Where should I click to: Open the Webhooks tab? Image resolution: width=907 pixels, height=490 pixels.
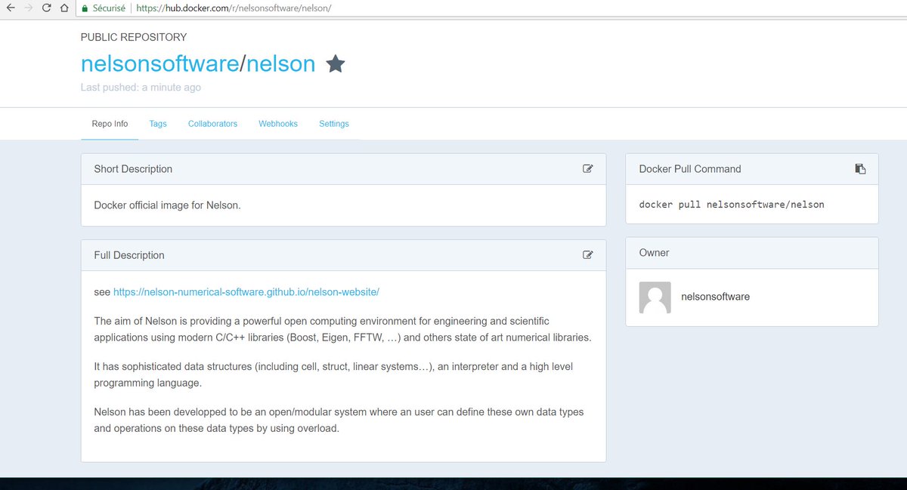pyautogui.click(x=278, y=124)
